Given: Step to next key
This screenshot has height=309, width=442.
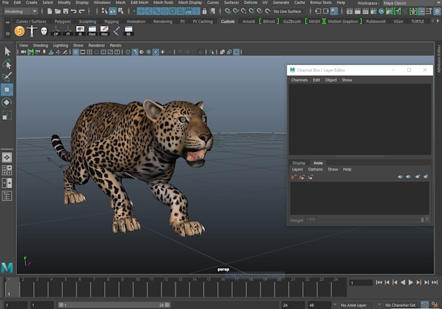Looking at the screenshot, I should point(419,282).
